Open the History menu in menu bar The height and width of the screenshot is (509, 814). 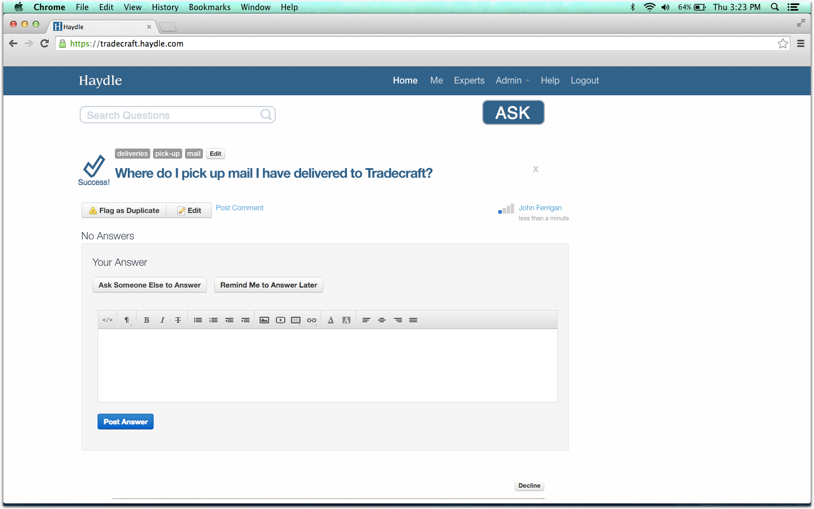[x=165, y=7]
